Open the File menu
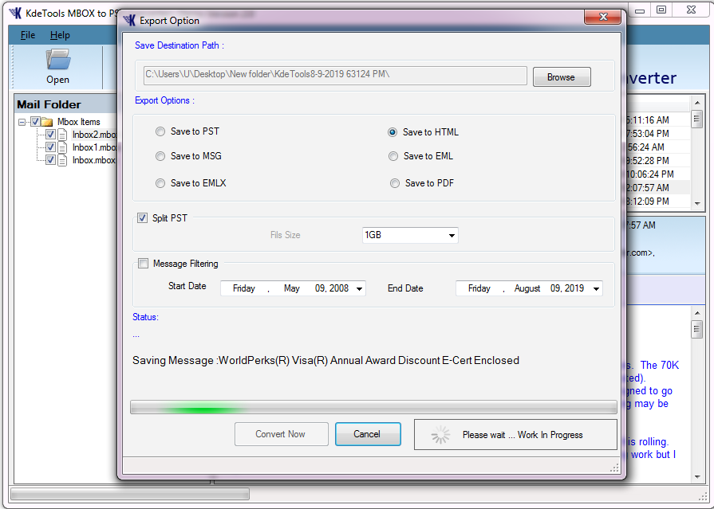The image size is (714, 509). coord(28,35)
